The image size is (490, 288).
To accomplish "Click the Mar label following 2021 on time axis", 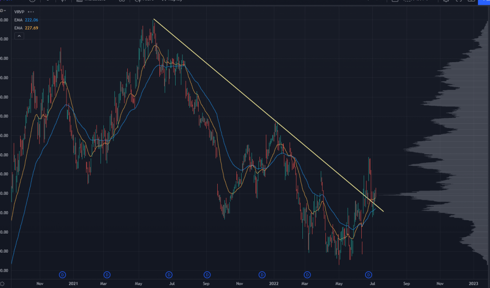I will 103,284.
